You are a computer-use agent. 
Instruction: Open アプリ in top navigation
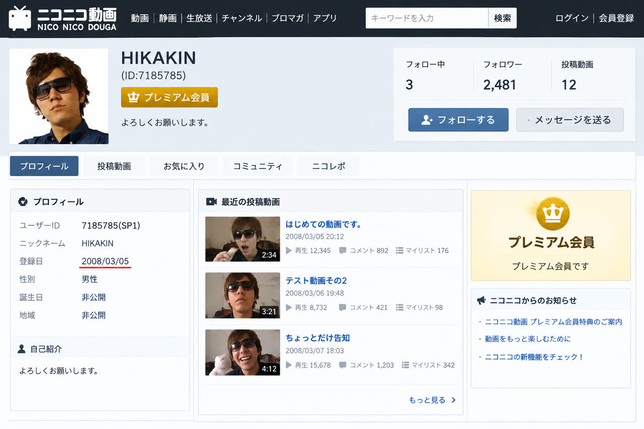tap(325, 18)
